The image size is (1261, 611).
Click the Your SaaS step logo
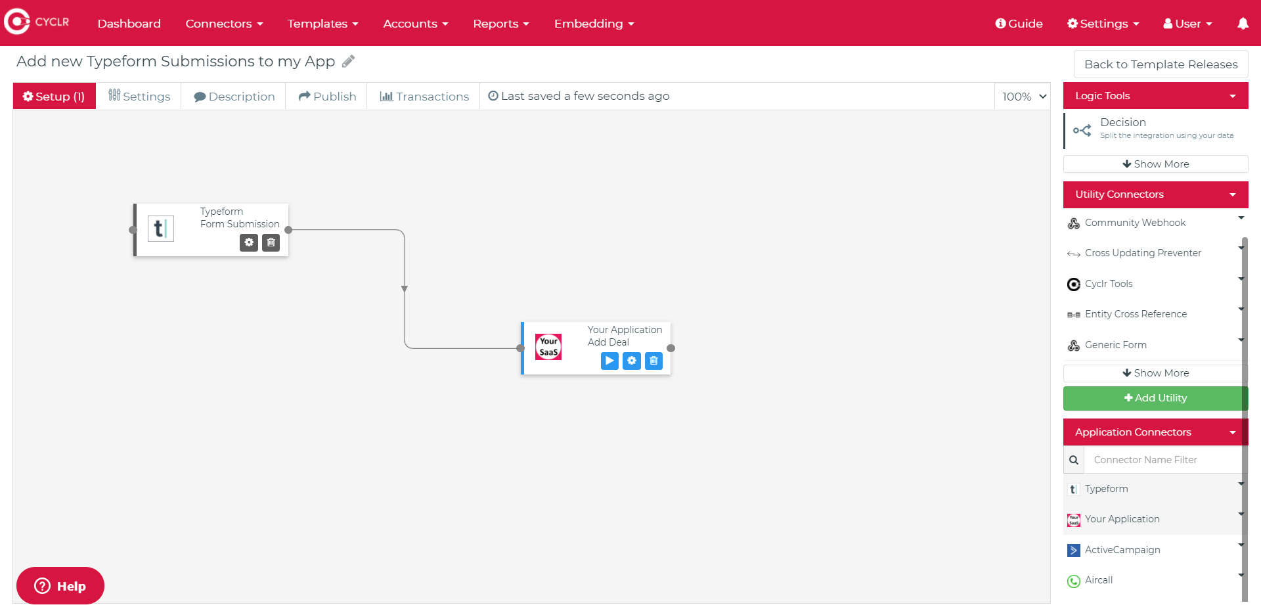point(548,347)
